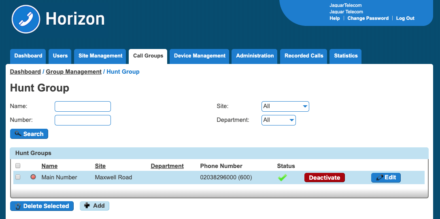
Task: Go to Recorded Calls tab
Action: pyautogui.click(x=304, y=56)
